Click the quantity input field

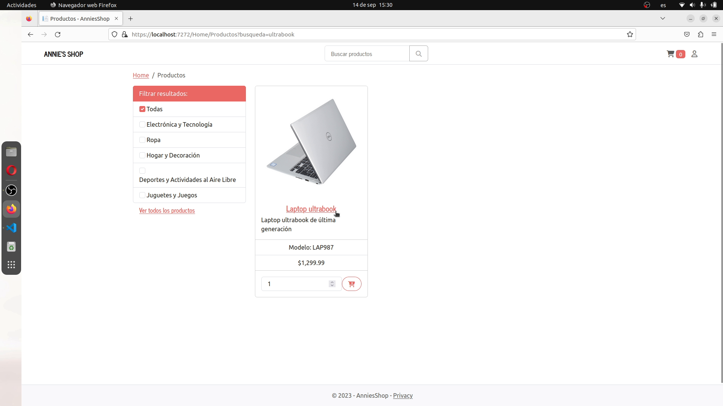tap(301, 284)
